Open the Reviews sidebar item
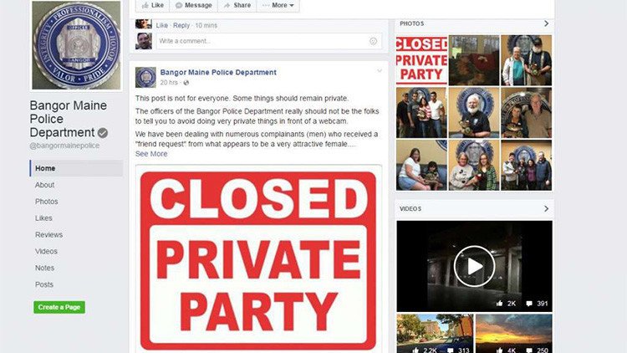 [48, 235]
